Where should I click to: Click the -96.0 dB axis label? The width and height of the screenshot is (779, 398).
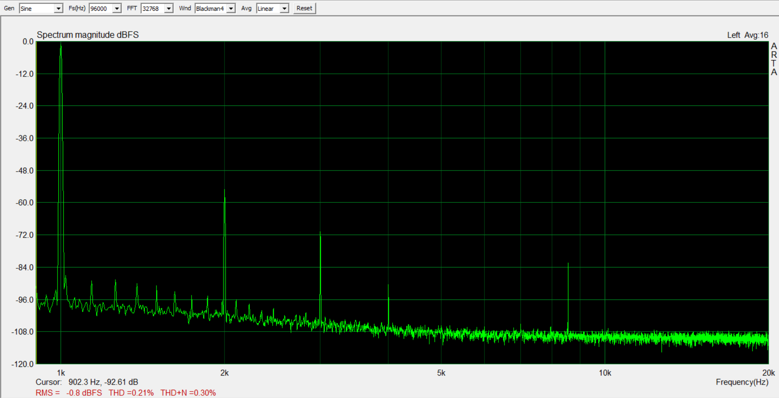[25, 300]
